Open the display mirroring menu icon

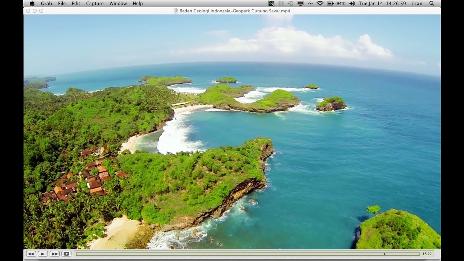point(301,3)
